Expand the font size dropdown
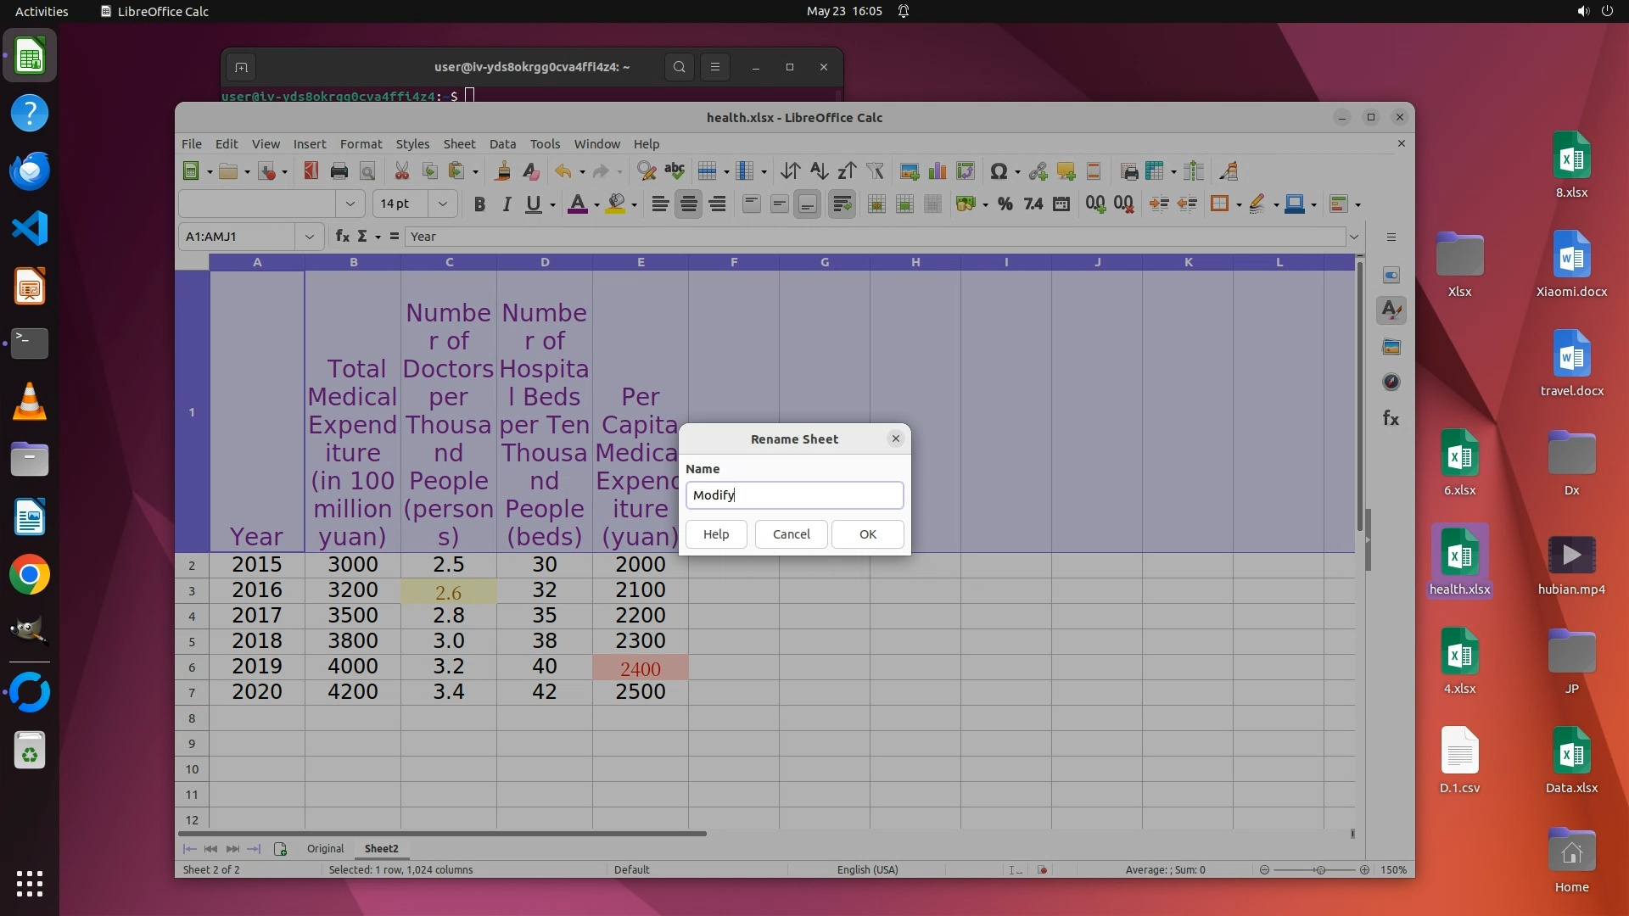Viewport: 1629px width, 916px height. point(442,204)
